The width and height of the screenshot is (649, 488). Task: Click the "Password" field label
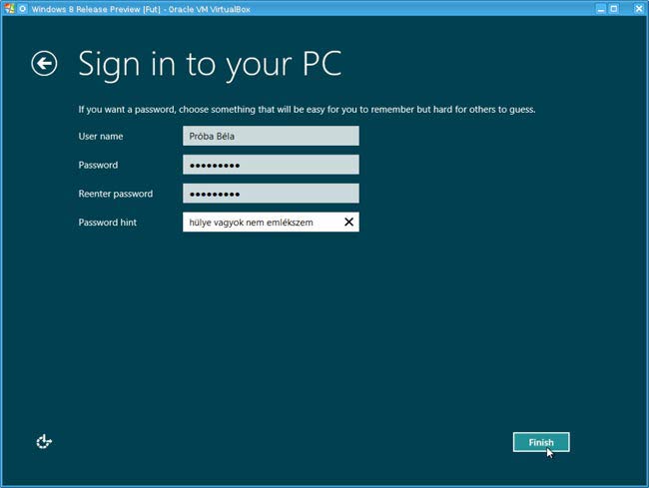coord(98,166)
